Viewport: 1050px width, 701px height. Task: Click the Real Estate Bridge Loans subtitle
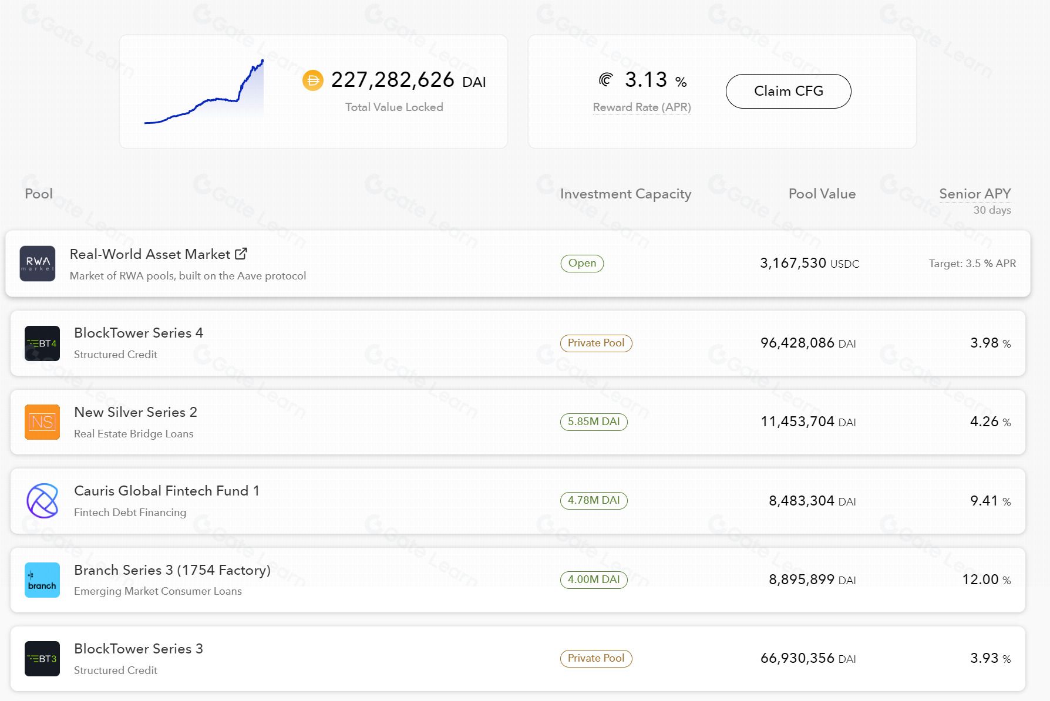tap(134, 434)
